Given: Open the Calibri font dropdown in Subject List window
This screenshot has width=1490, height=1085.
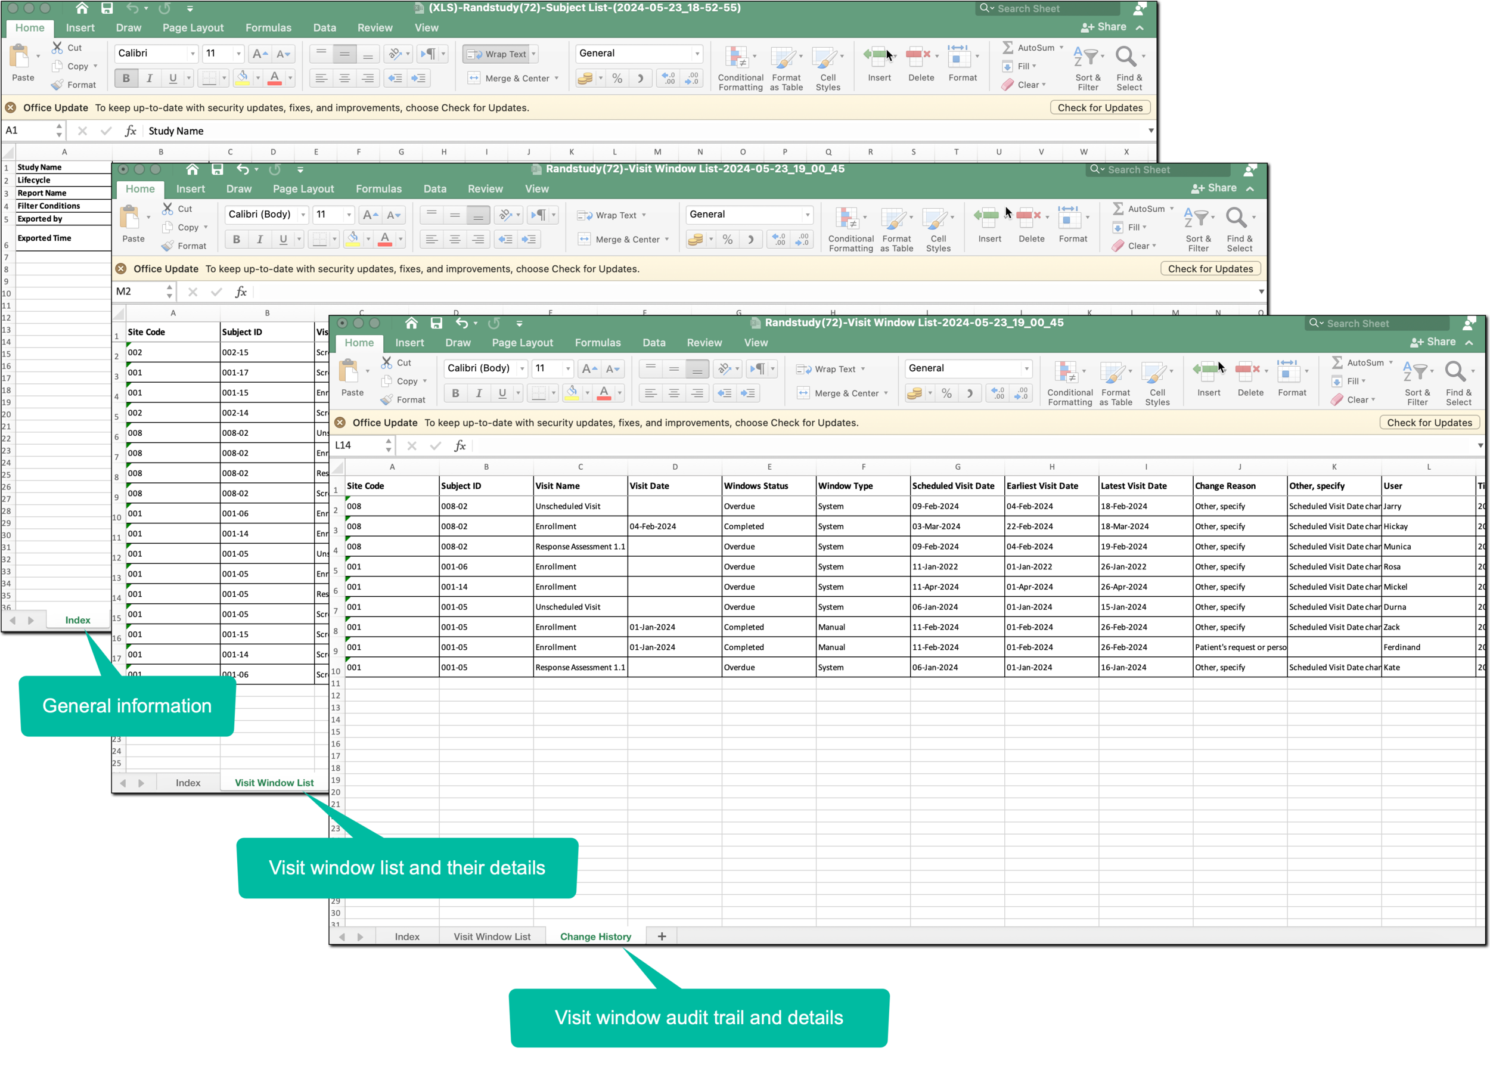Looking at the screenshot, I should pyautogui.click(x=193, y=54).
